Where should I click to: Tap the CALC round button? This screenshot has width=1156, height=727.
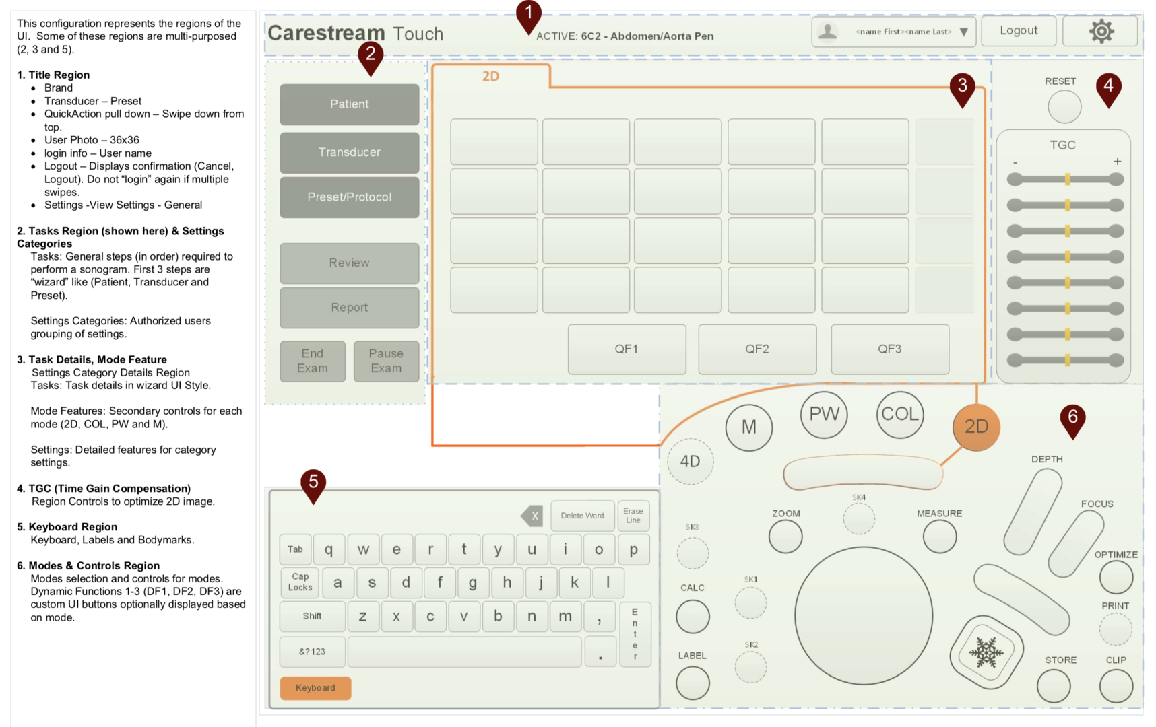click(x=693, y=617)
